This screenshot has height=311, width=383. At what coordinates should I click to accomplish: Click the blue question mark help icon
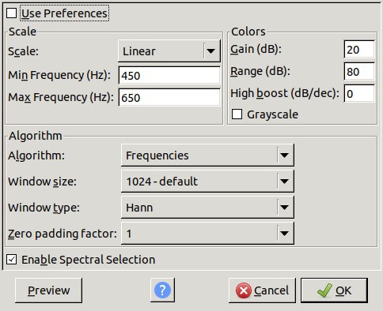[162, 290]
